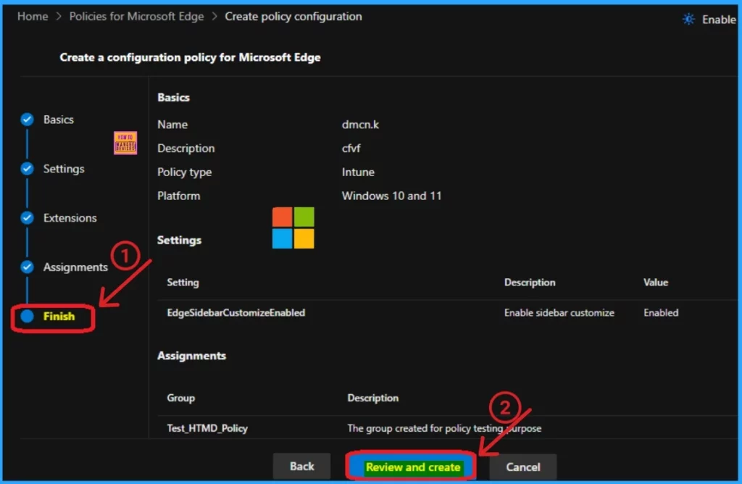Select the Finish step

(59, 316)
